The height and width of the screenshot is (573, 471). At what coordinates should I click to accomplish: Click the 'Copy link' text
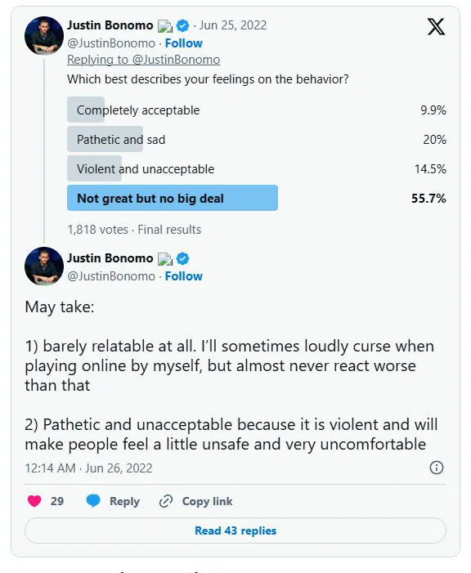click(x=207, y=501)
